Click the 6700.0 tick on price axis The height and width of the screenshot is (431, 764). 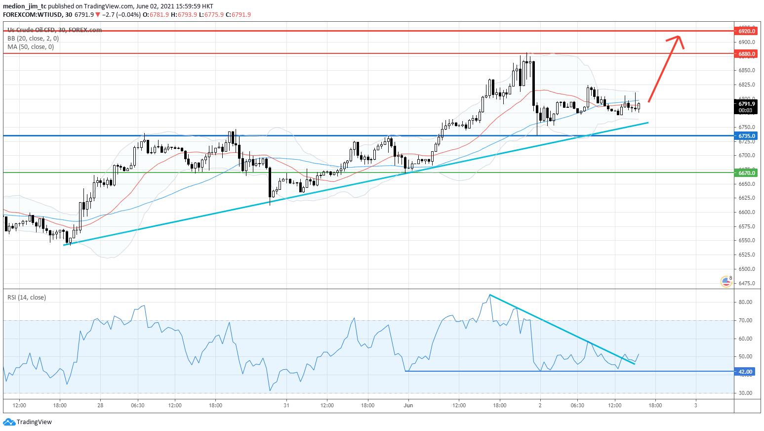(x=748, y=155)
